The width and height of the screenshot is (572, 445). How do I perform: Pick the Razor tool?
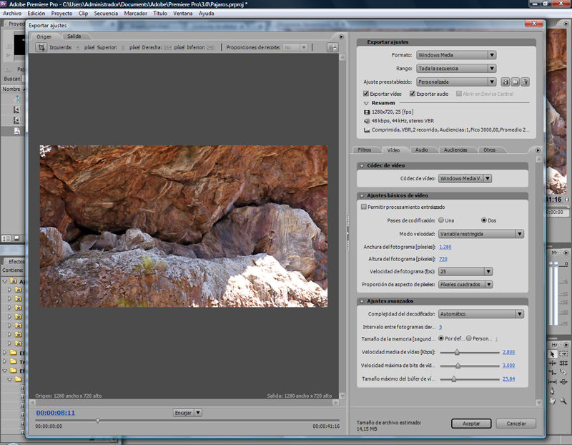click(563, 372)
